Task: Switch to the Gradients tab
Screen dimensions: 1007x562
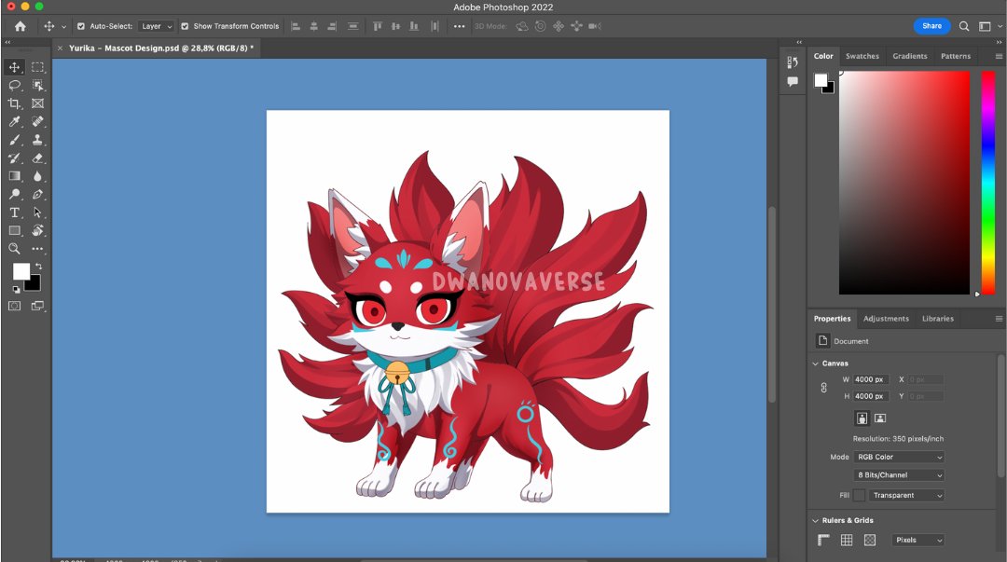Action: click(x=910, y=57)
